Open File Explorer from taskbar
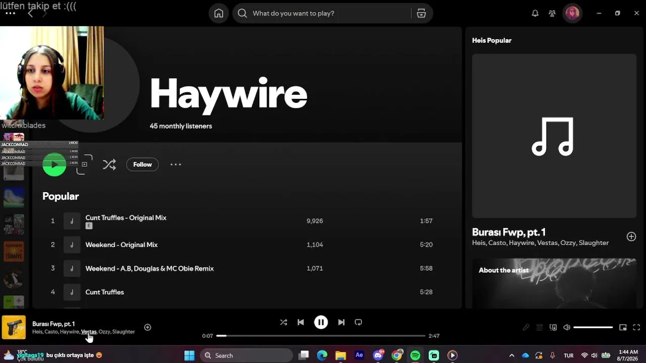The width and height of the screenshot is (646, 363). click(x=341, y=355)
